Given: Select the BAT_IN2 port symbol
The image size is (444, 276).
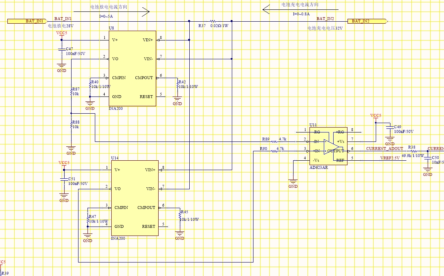Looking at the screenshot, I should [x=367, y=21].
